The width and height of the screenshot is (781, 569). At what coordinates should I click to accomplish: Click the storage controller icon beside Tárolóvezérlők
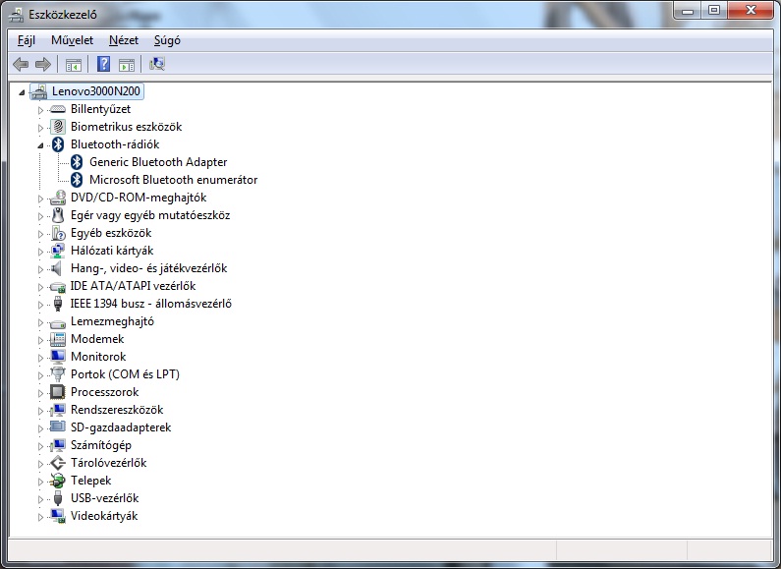pyautogui.click(x=58, y=463)
